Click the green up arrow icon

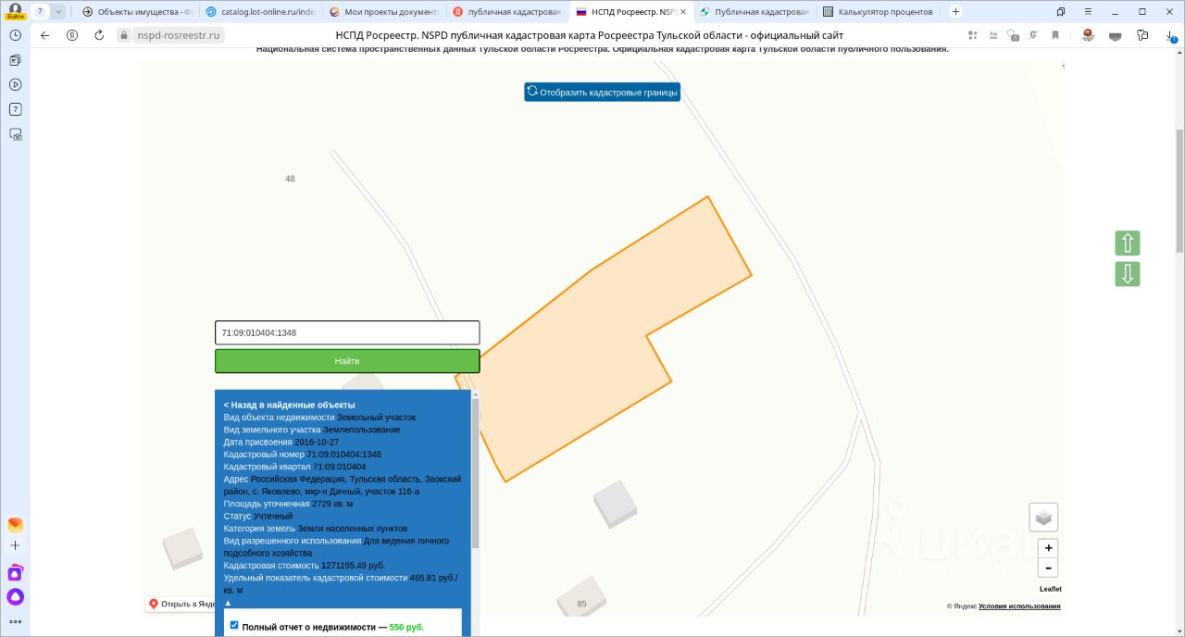point(1128,244)
